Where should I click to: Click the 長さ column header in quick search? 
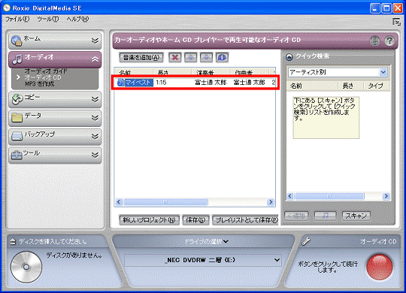350,86
